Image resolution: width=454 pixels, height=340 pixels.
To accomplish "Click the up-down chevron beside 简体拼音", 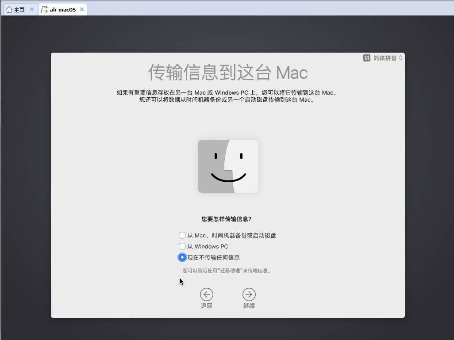I will pyautogui.click(x=400, y=58).
